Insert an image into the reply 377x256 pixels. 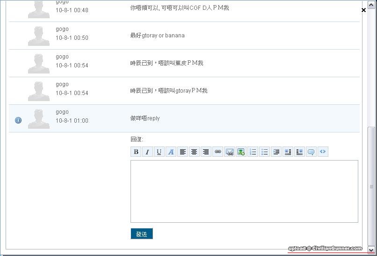pyautogui.click(x=241, y=152)
